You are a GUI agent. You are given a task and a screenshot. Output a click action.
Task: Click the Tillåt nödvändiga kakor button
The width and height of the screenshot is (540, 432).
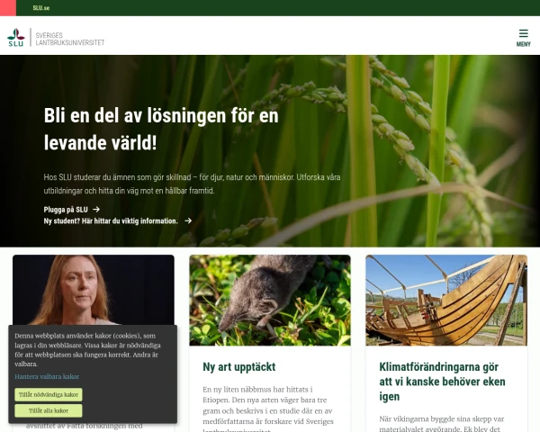point(49,395)
